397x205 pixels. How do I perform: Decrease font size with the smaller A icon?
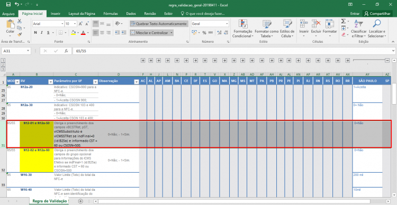pyautogui.click(x=87, y=24)
